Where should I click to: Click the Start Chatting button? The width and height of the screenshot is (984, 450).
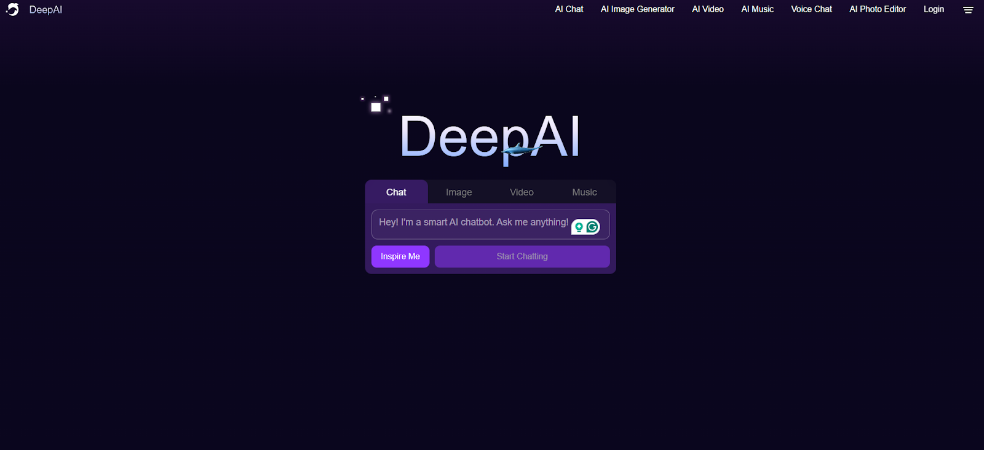[x=522, y=256]
